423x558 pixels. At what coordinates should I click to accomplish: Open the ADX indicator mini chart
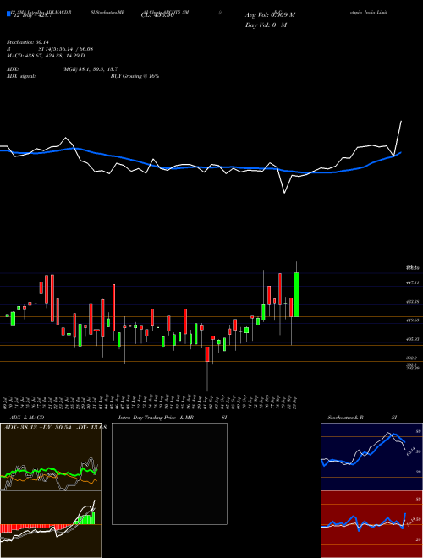[51, 457]
